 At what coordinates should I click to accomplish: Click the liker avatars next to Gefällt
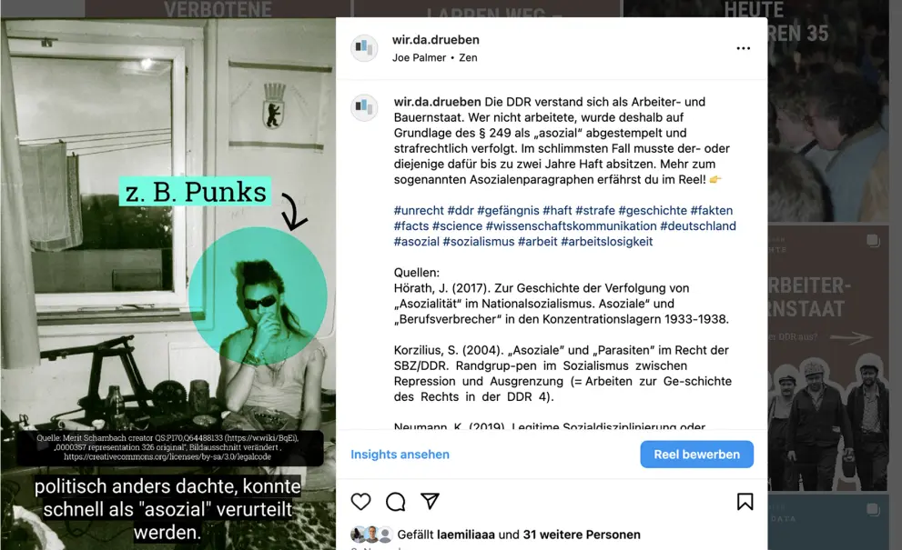[x=371, y=535]
